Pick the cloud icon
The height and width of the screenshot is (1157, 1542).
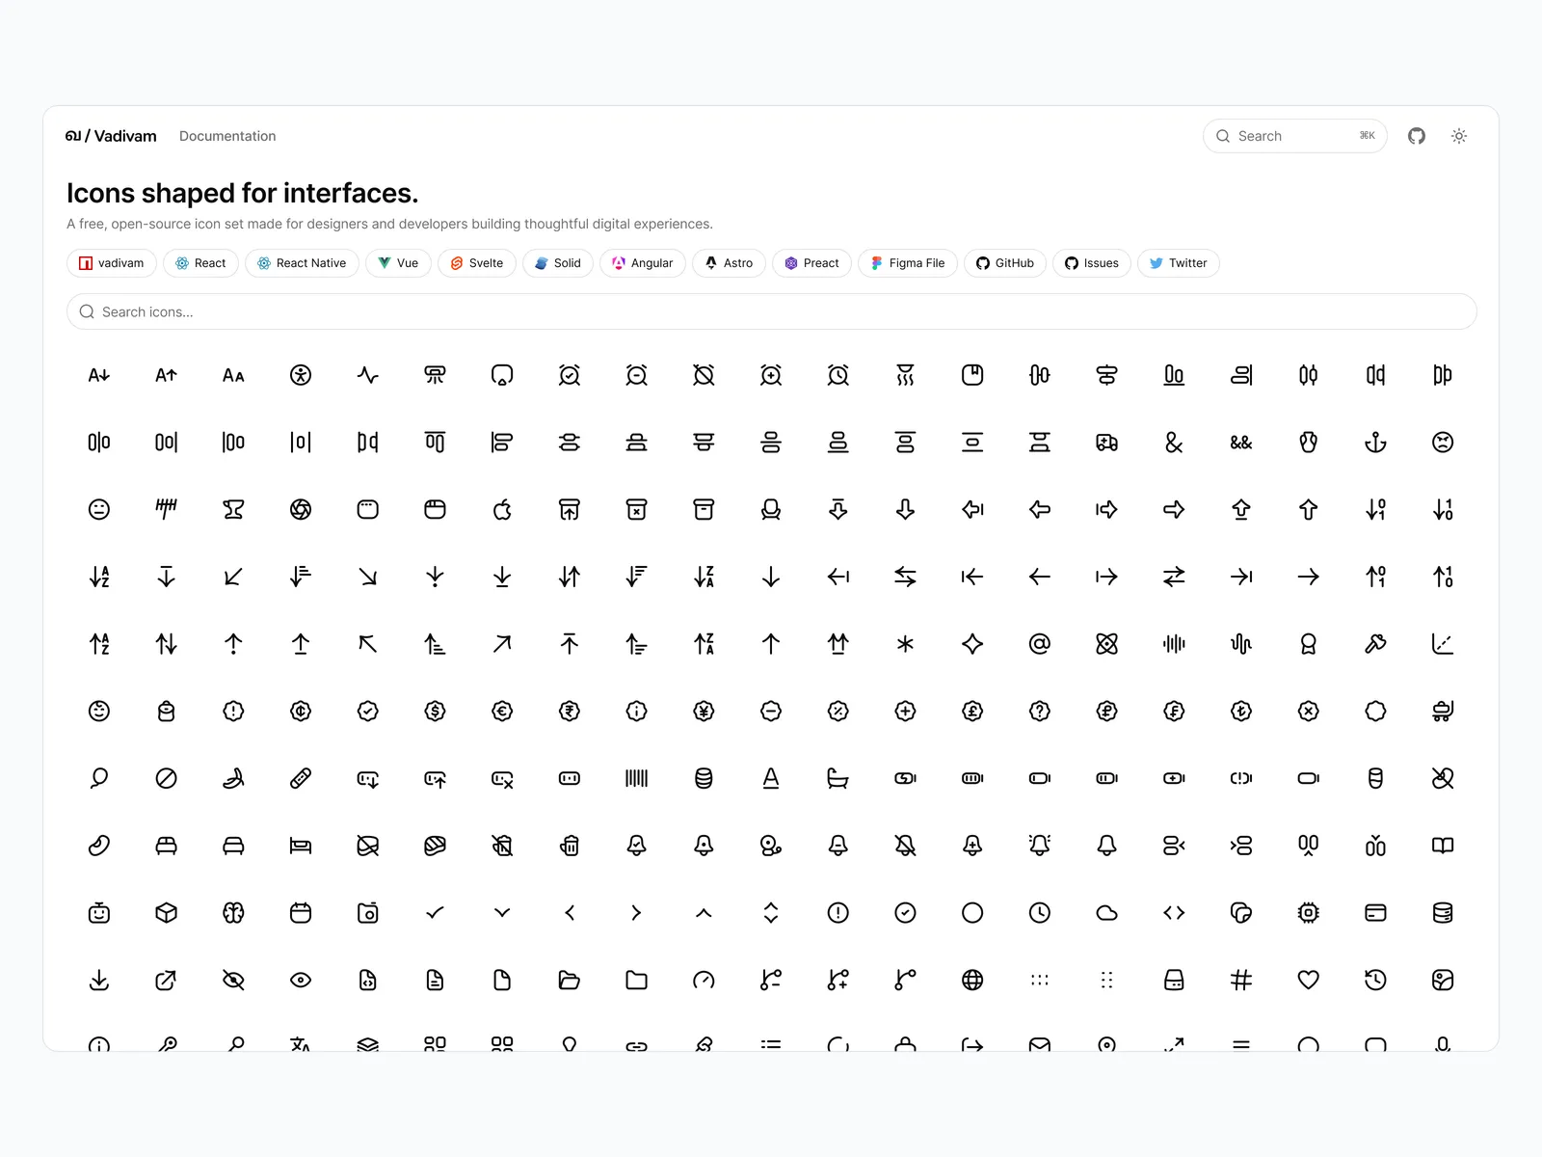[1106, 912]
